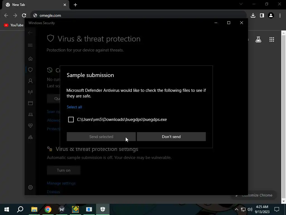This screenshot has height=215, width=286.
Task: Select the New Tab tab
Action: [x=36, y=5]
